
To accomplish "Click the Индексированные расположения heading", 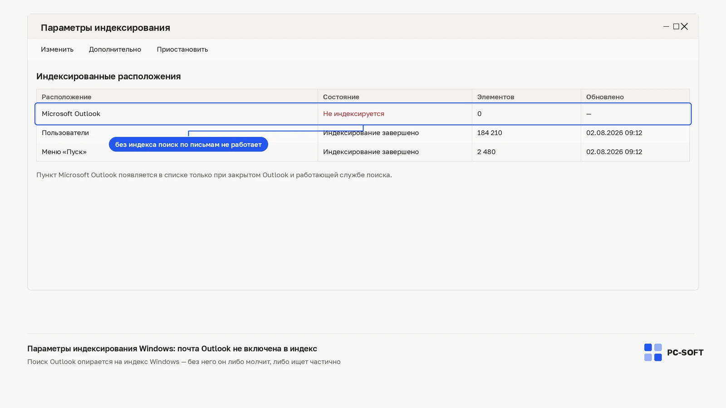I will [x=108, y=77].
